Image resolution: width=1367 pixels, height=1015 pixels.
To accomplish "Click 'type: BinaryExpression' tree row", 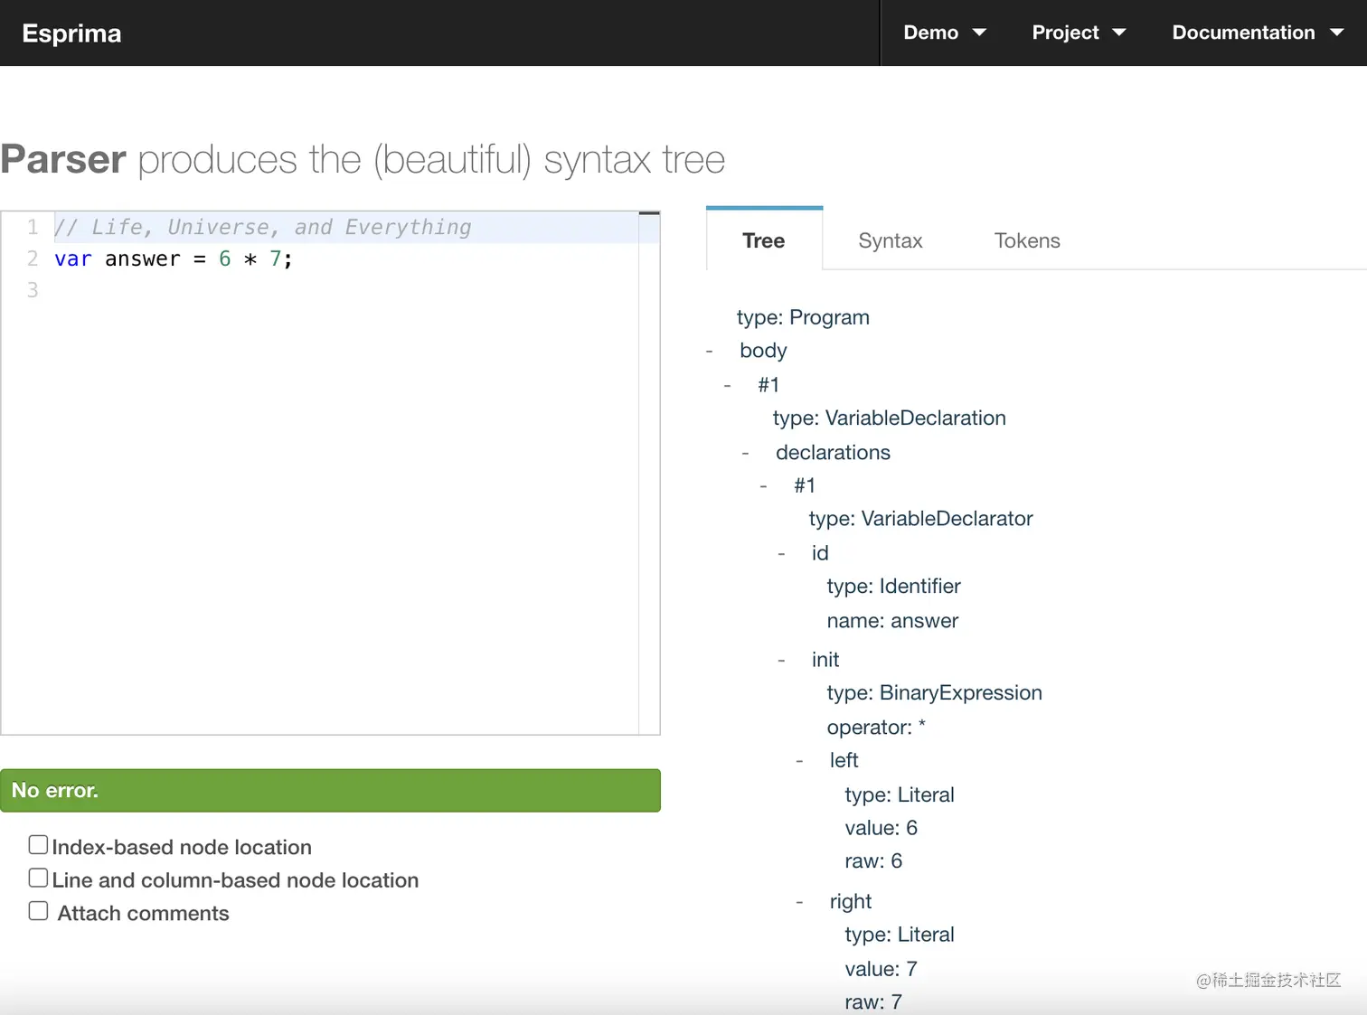I will (x=934, y=693).
